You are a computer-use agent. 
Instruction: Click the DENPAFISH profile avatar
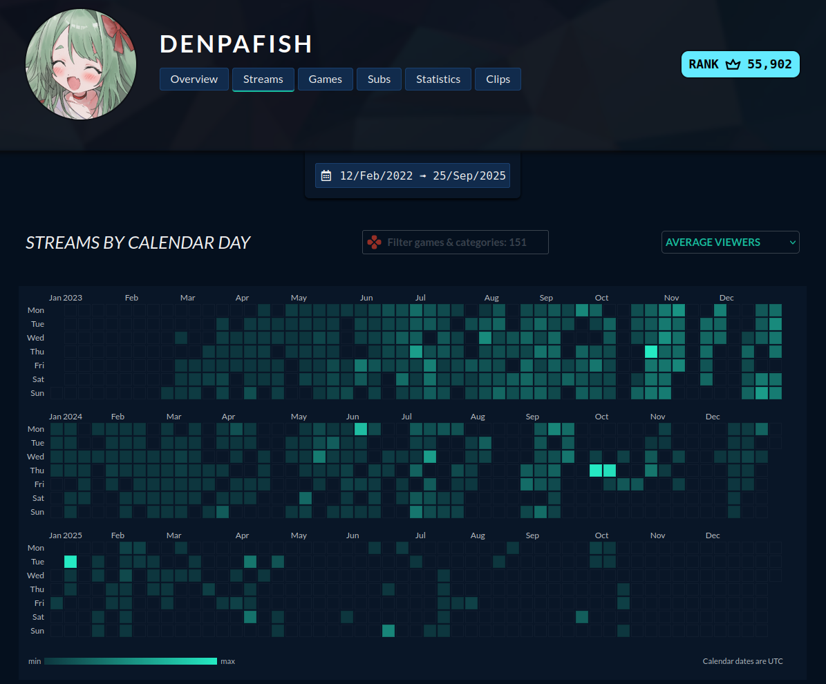[x=81, y=64]
